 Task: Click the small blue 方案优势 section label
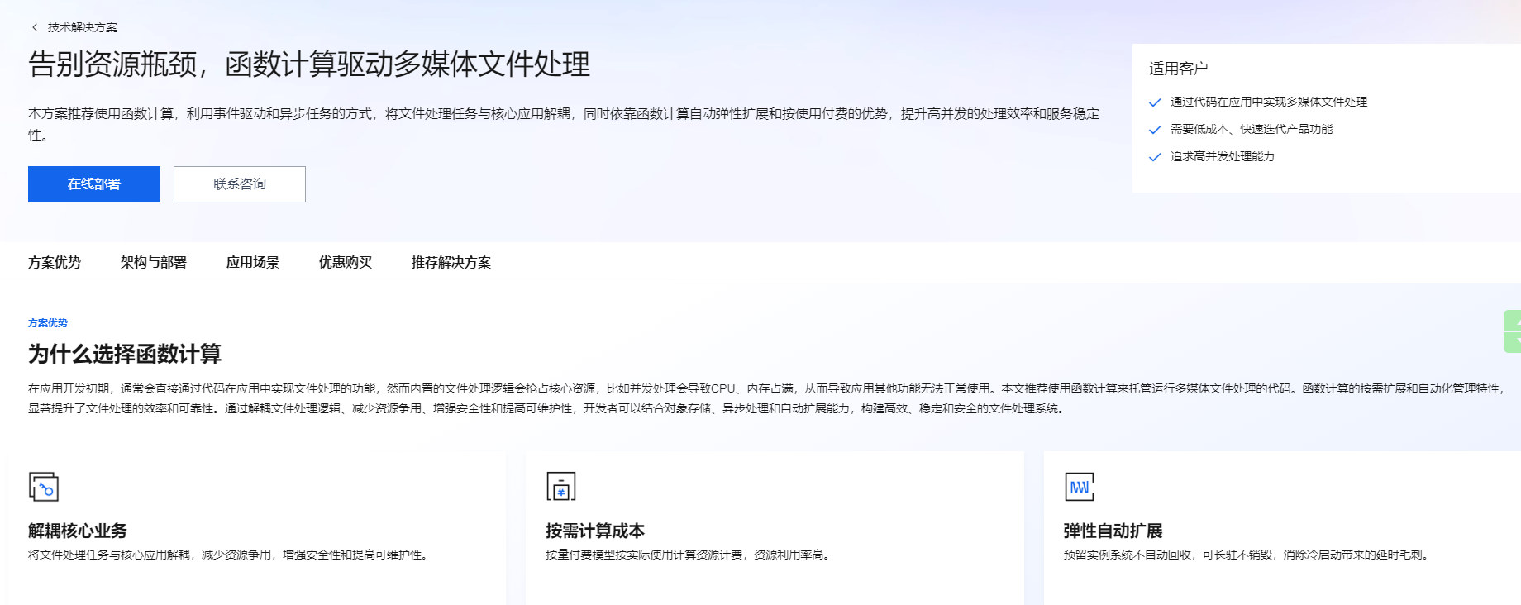(x=48, y=323)
